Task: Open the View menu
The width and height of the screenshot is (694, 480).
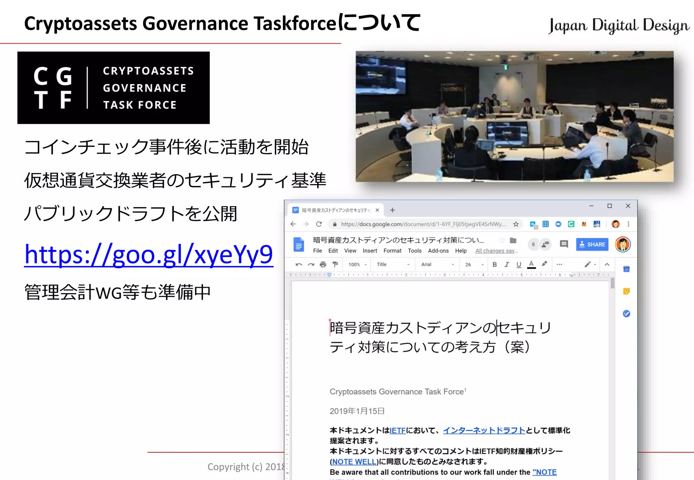Action: (350, 251)
